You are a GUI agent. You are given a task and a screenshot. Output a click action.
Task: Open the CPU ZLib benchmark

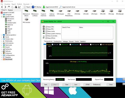coord(77,12)
